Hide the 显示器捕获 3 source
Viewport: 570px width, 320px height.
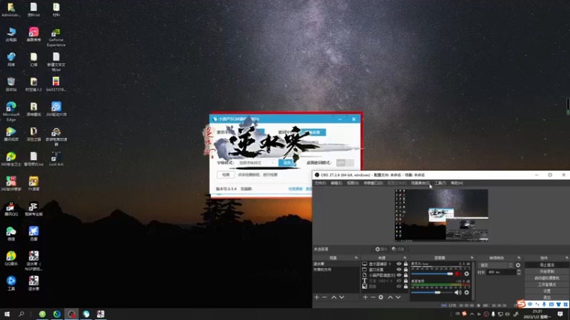pos(399,264)
